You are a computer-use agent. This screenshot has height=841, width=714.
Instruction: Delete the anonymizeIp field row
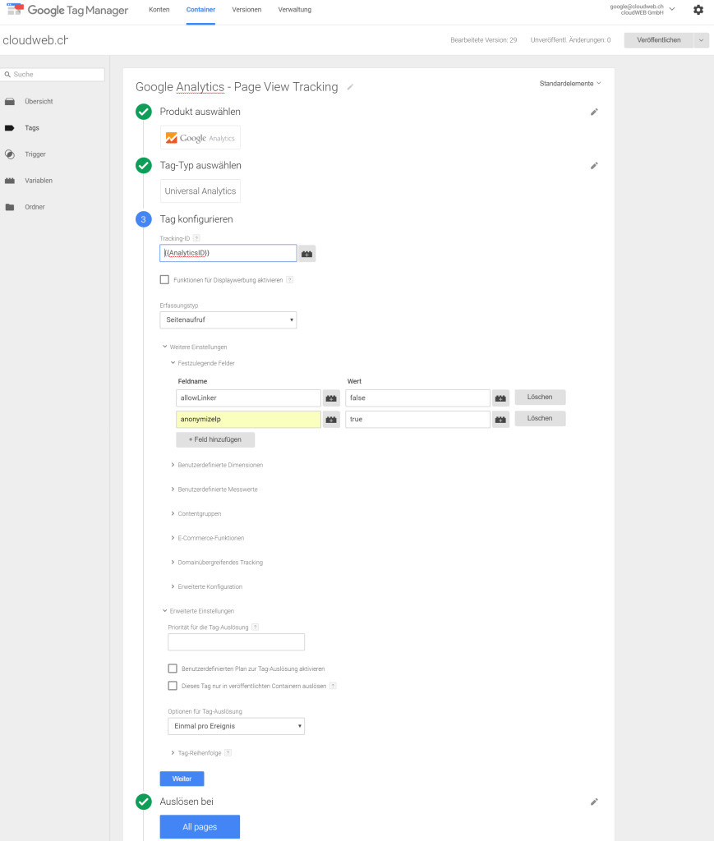540,418
